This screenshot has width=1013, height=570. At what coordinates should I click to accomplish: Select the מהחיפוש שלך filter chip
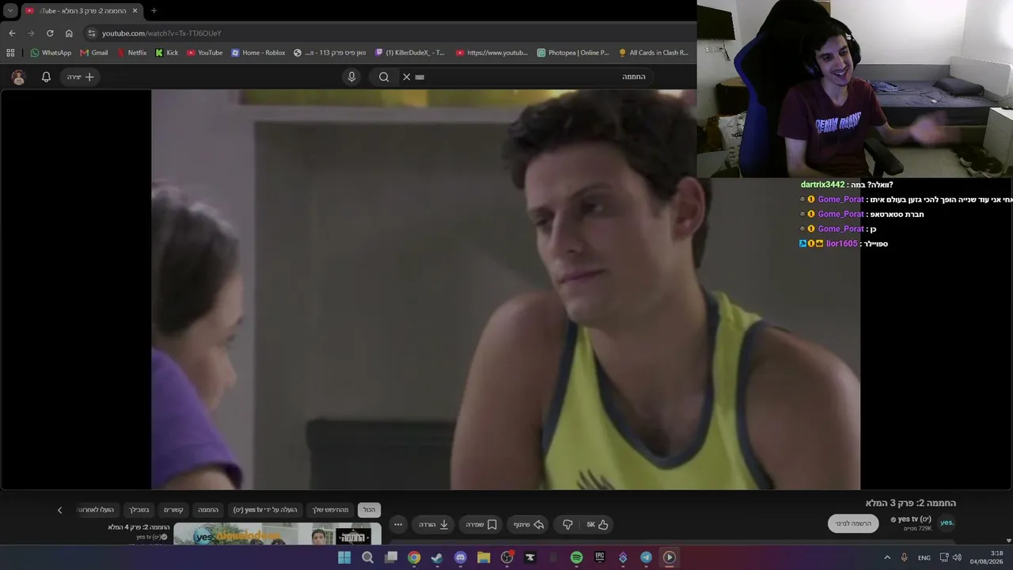point(330,510)
